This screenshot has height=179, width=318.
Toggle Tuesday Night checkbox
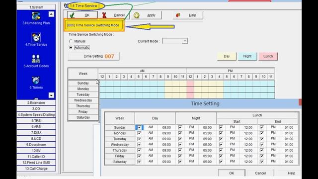click(x=180, y=139)
